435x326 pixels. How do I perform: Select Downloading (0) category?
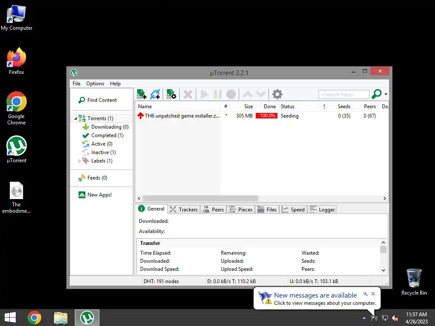point(106,127)
